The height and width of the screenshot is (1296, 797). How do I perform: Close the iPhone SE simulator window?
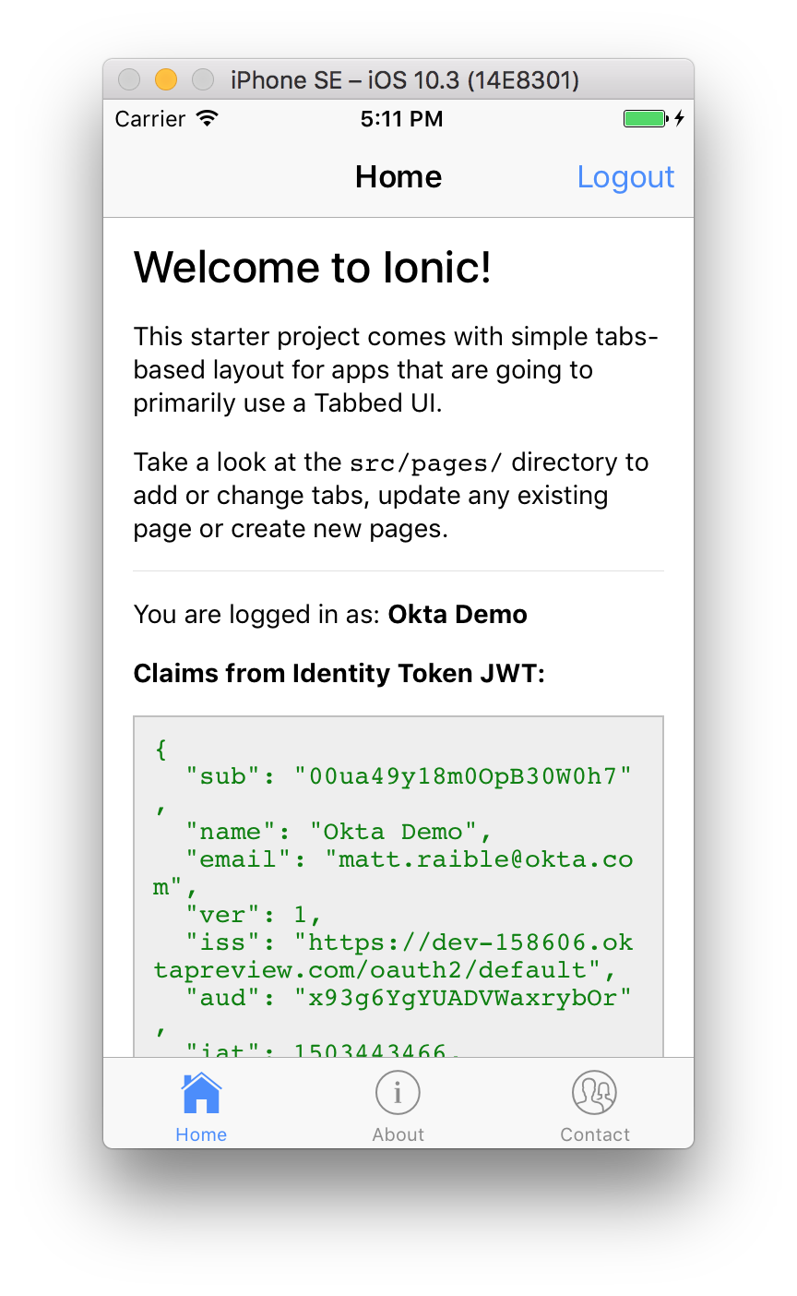tap(129, 80)
